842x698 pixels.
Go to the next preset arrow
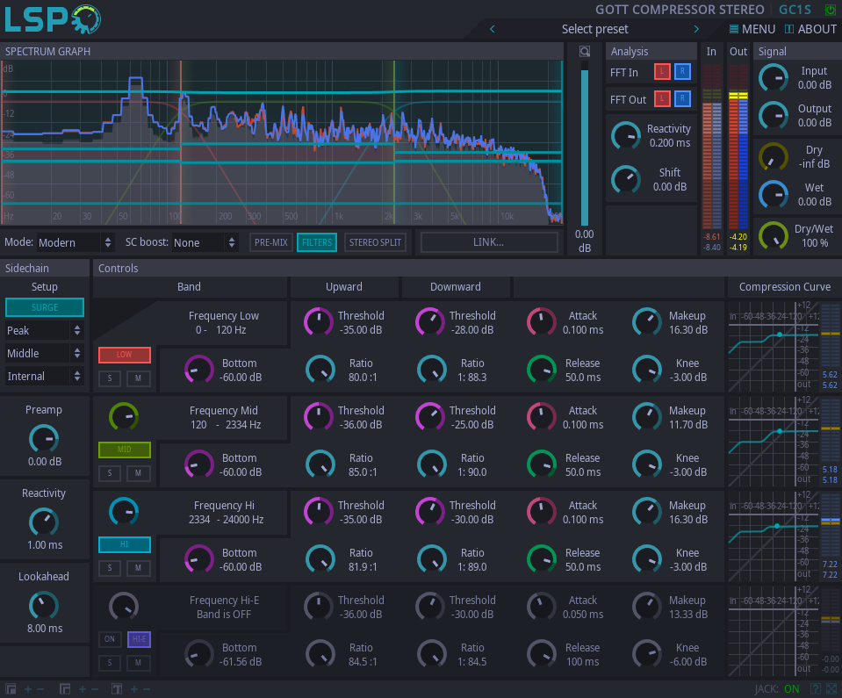click(x=697, y=29)
